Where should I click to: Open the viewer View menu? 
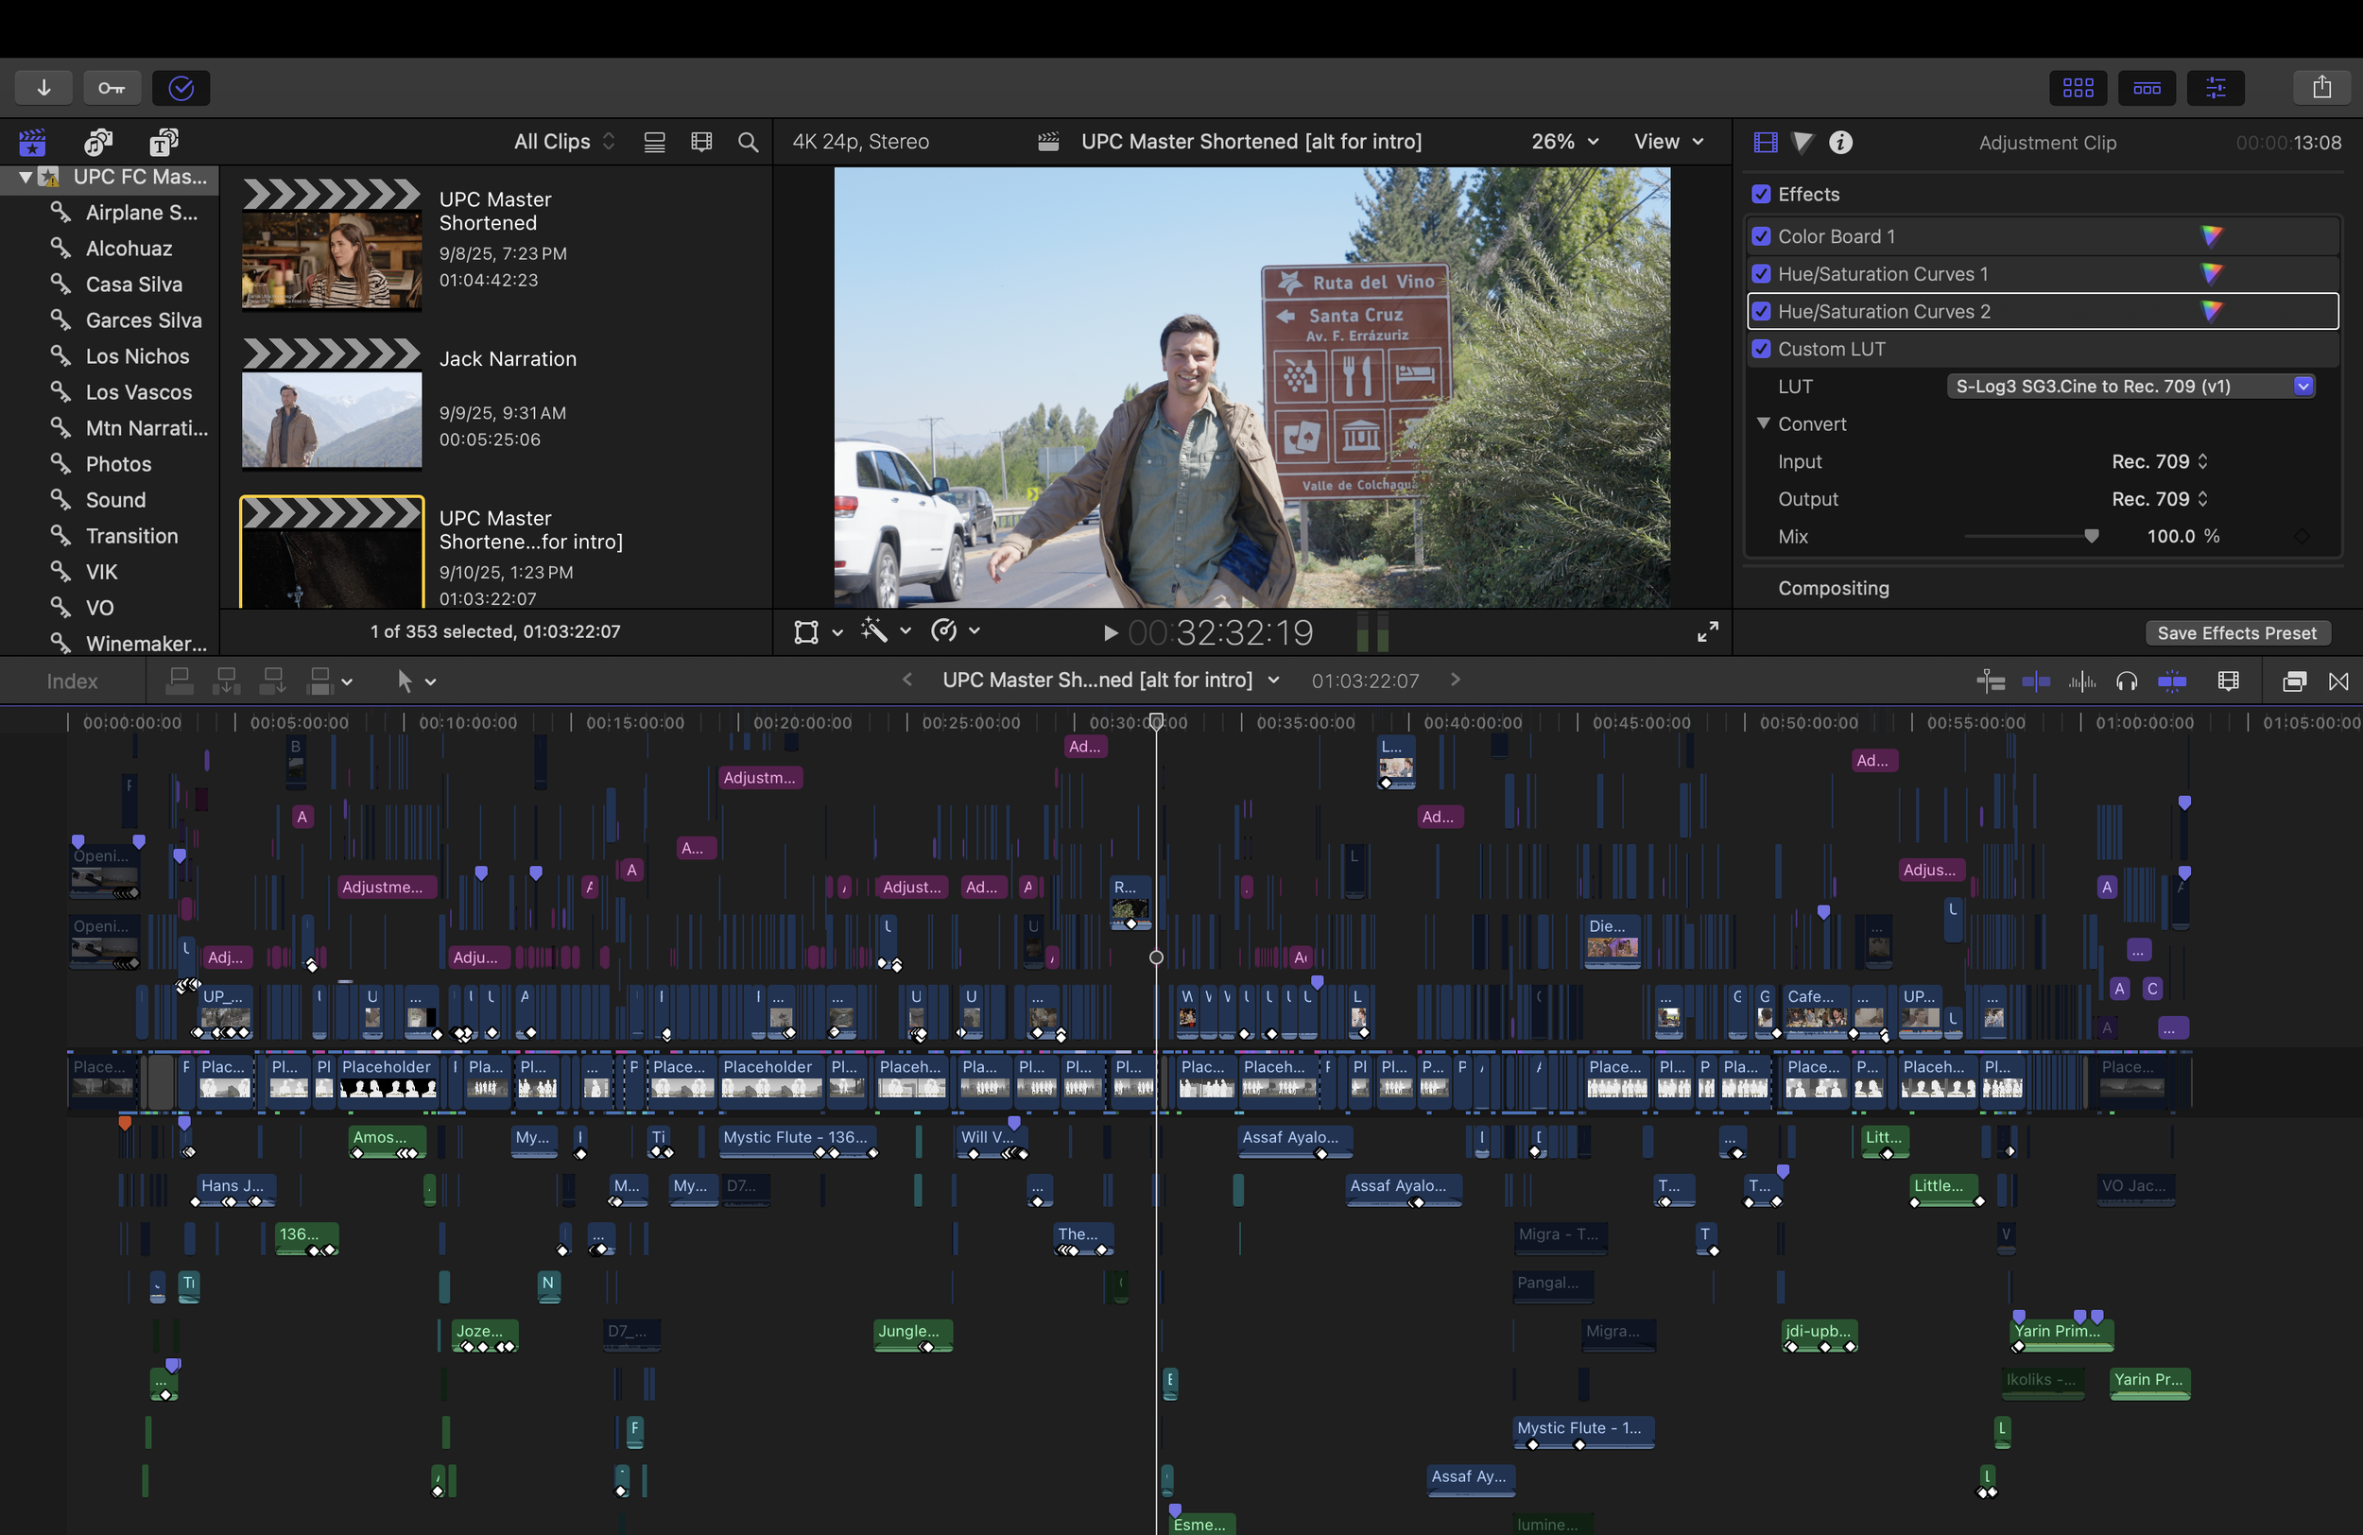click(x=1668, y=141)
